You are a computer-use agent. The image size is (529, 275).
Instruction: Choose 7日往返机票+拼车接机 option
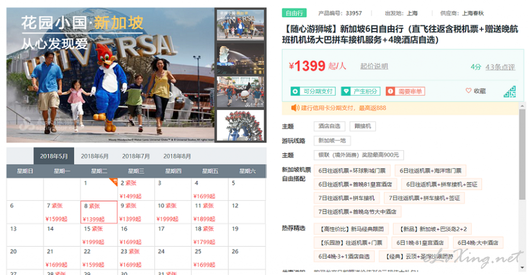(x=347, y=198)
